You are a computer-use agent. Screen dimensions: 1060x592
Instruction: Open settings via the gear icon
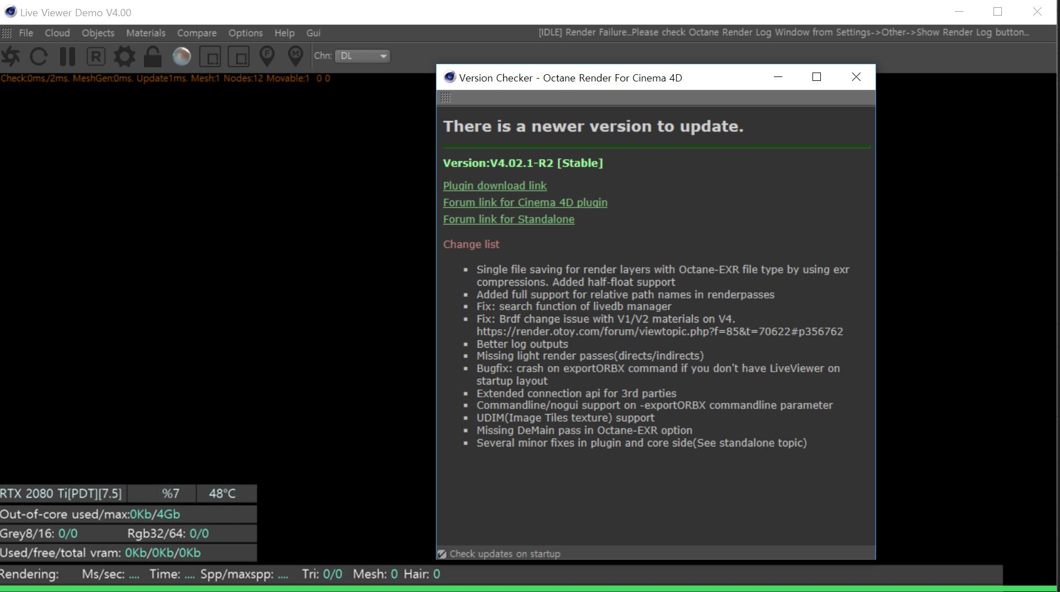tap(124, 56)
